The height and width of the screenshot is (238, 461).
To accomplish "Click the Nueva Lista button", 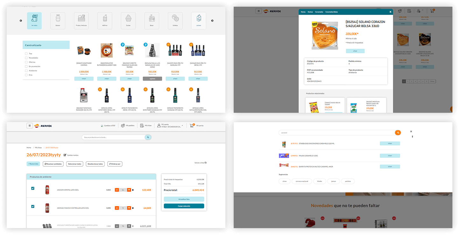I will tap(33, 164).
